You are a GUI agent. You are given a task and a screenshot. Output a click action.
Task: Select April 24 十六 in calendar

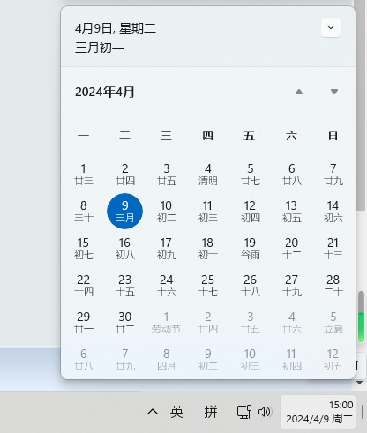(167, 286)
